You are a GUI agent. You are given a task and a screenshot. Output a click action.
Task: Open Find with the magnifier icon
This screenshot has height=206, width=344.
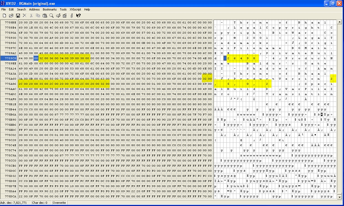51,15
